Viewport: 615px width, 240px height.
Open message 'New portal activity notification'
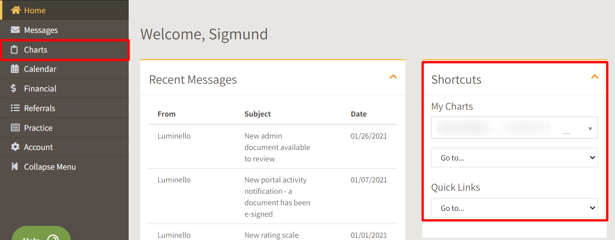(x=278, y=197)
